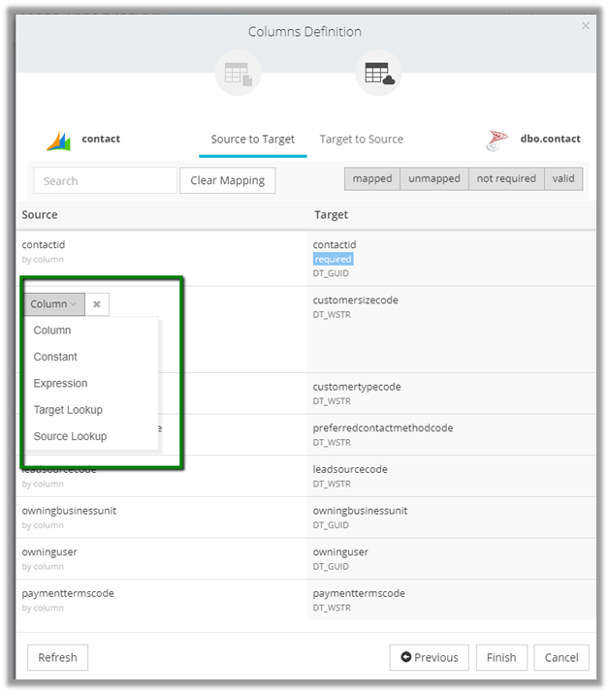Viewport: 609px width, 693px height.
Task: Clear mapping with the x icon
Action: click(97, 304)
